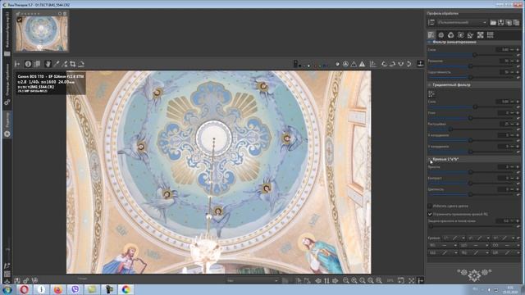Screen dimensions: 525x295
Task: Enable avoid color shift checkbox
Action: (x=430, y=206)
